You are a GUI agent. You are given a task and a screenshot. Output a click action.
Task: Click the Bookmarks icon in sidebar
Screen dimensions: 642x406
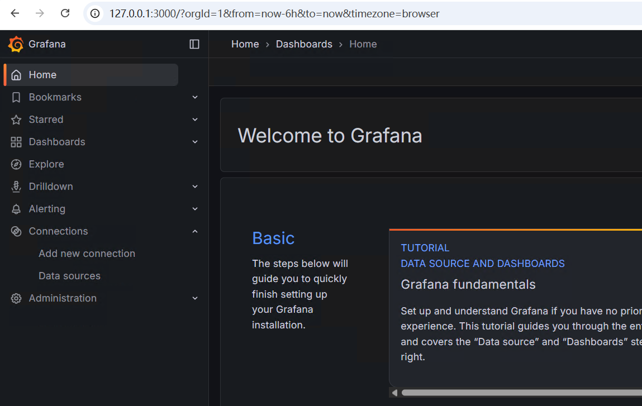[x=16, y=97]
